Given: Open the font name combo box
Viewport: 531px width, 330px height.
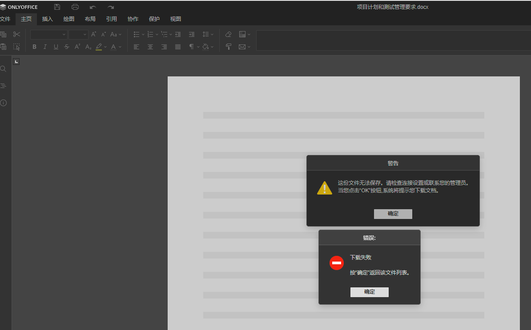Looking at the screenshot, I should click(48, 34).
